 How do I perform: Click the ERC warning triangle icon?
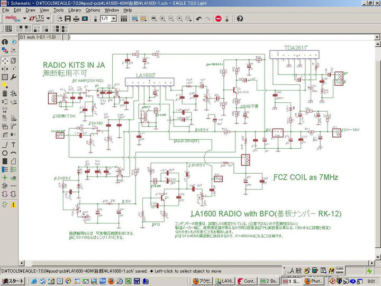click(12, 204)
